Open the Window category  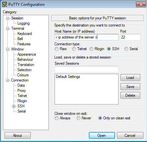[17, 49]
